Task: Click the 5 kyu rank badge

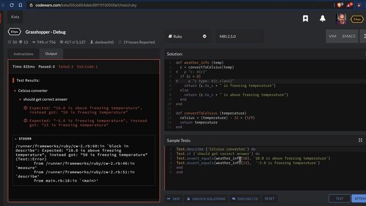Action: (x=357, y=19)
